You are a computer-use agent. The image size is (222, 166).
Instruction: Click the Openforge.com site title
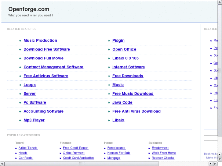(29, 9)
